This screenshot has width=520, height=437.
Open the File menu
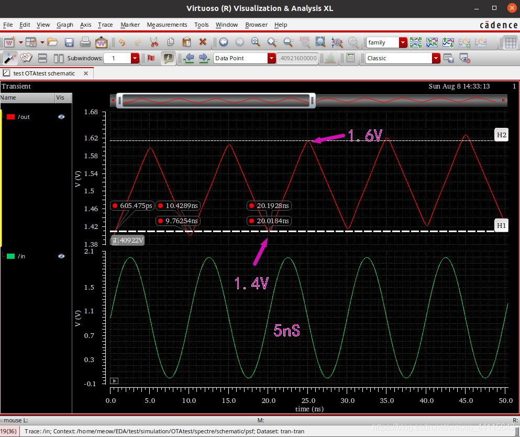tap(8, 25)
